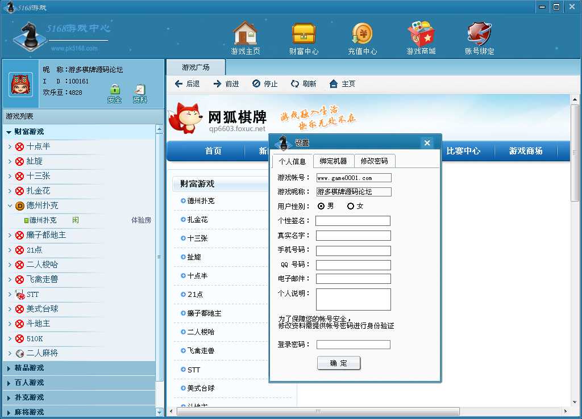The width and height of the screenshot is (582, 419).
Task: Open the 十三张 link on the web page
Action: click(x=197, y=238)
